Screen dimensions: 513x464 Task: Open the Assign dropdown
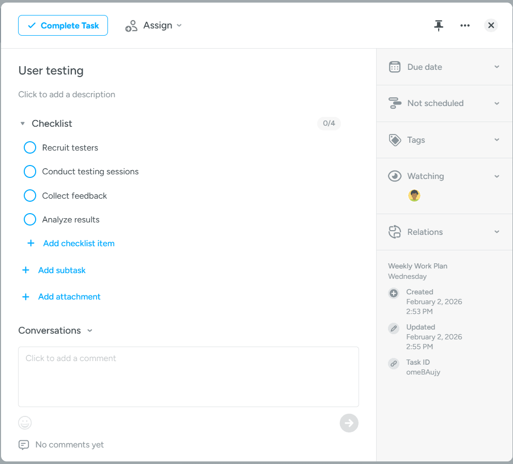click(154, 25)
